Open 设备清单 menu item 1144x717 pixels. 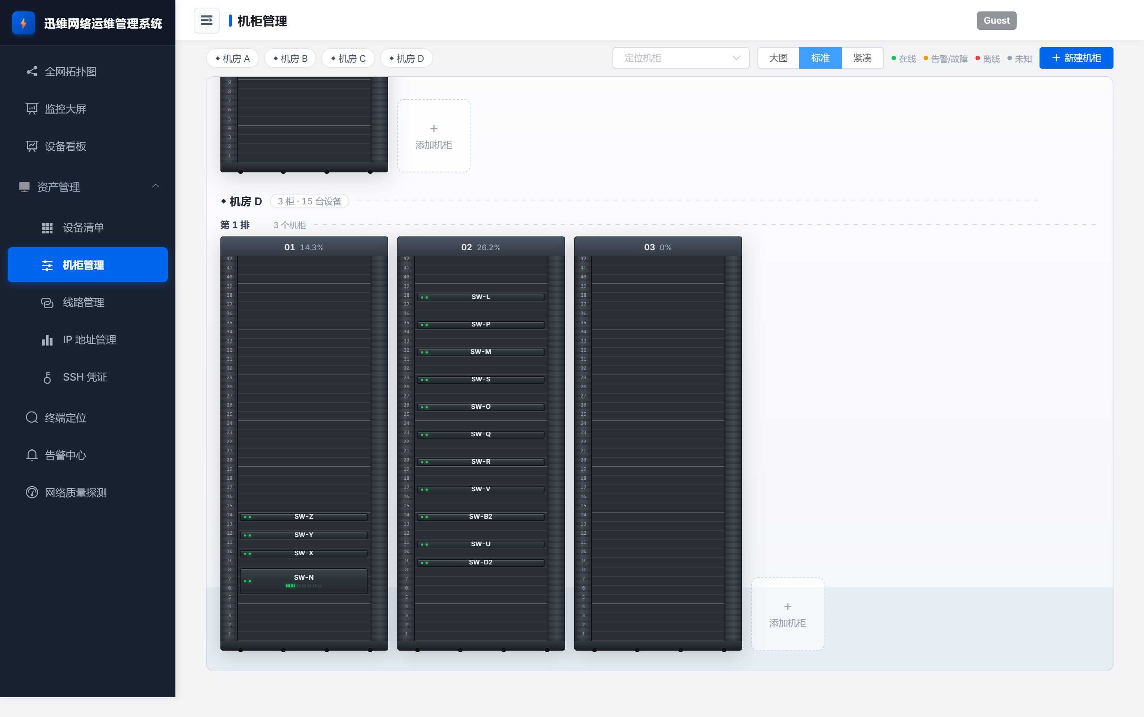coord(88,228)
